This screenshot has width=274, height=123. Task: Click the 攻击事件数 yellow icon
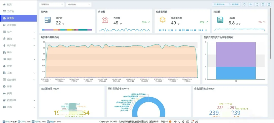163,20
